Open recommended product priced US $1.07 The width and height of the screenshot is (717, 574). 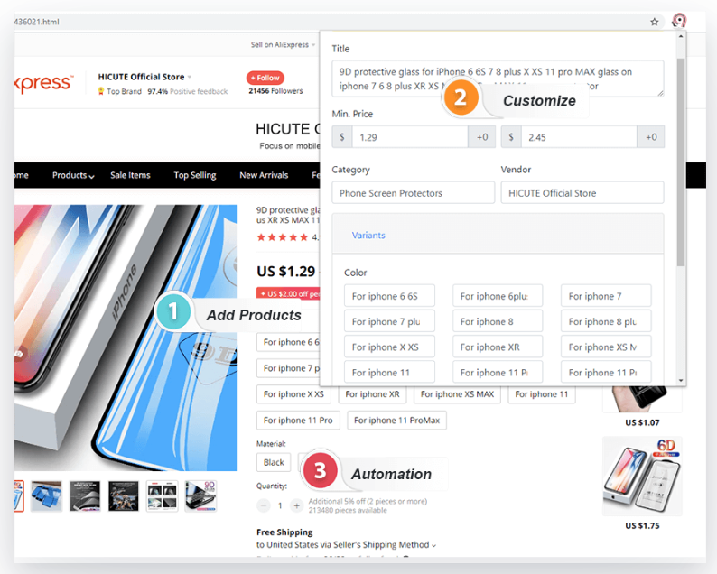(x=642, y=400)
